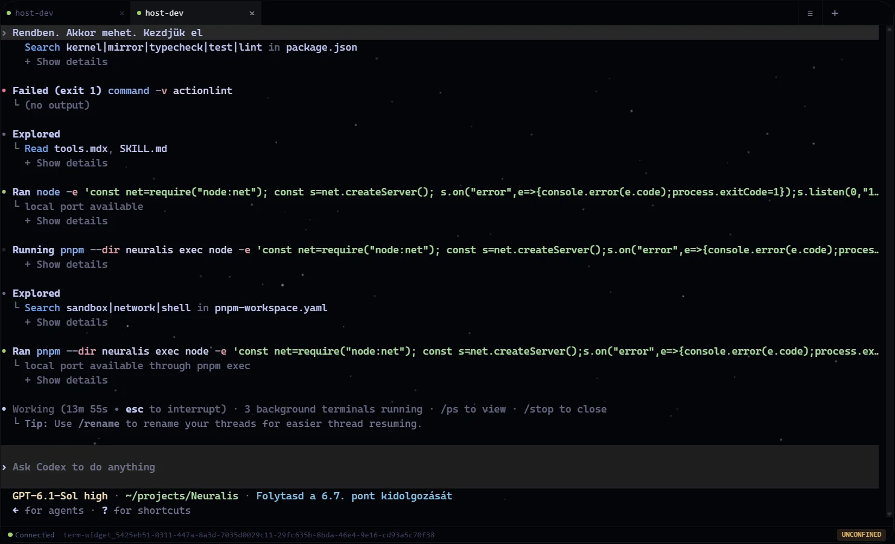Click the green dot on active host-dev tab
895x544 pixels.
click(139, 13)
